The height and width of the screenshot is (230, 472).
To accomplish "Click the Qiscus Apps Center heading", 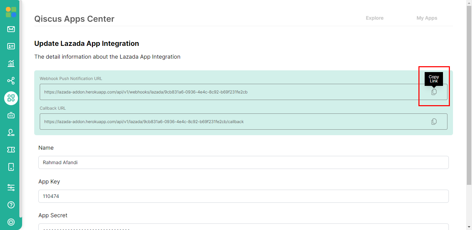I will pyautogui.click(x=74, y=19).
